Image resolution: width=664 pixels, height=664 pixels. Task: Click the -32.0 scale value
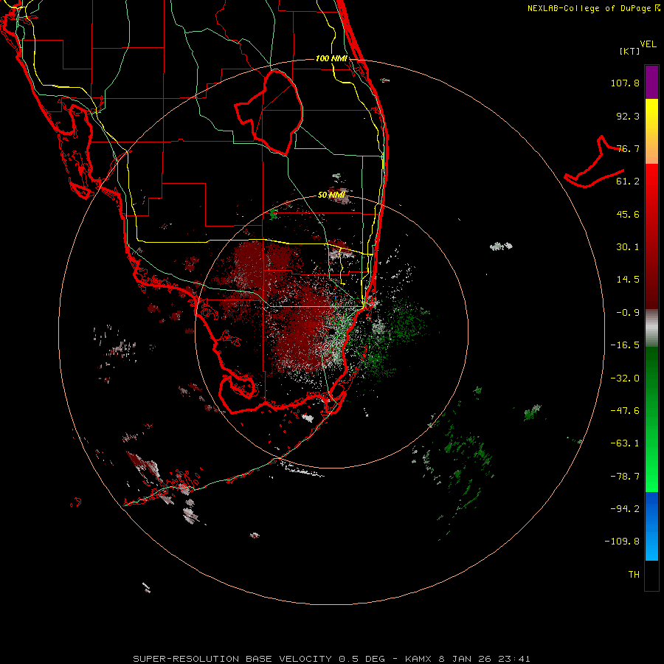click(625, 378)
